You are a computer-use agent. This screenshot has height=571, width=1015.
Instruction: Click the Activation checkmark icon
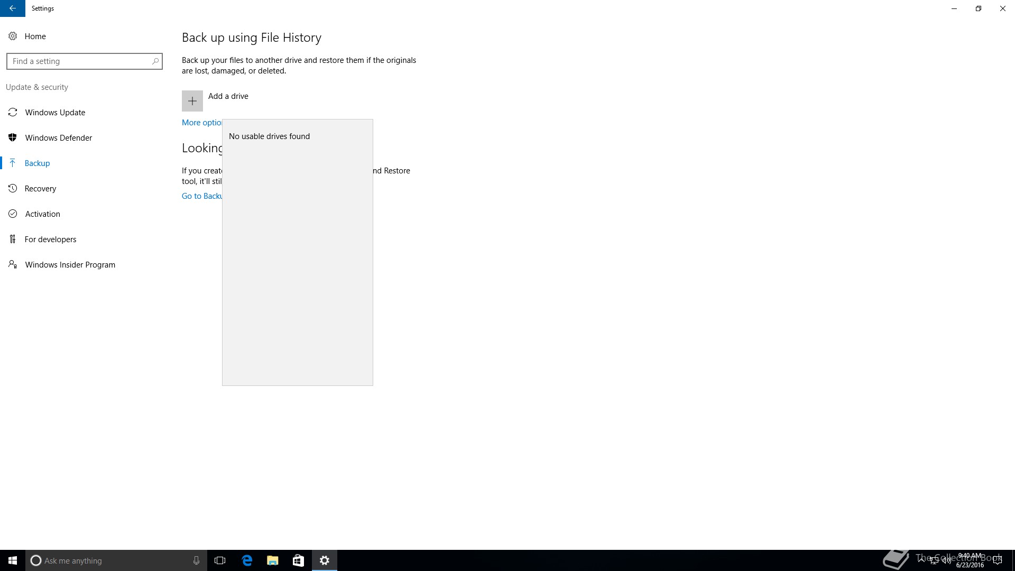[x=13, y=214]
